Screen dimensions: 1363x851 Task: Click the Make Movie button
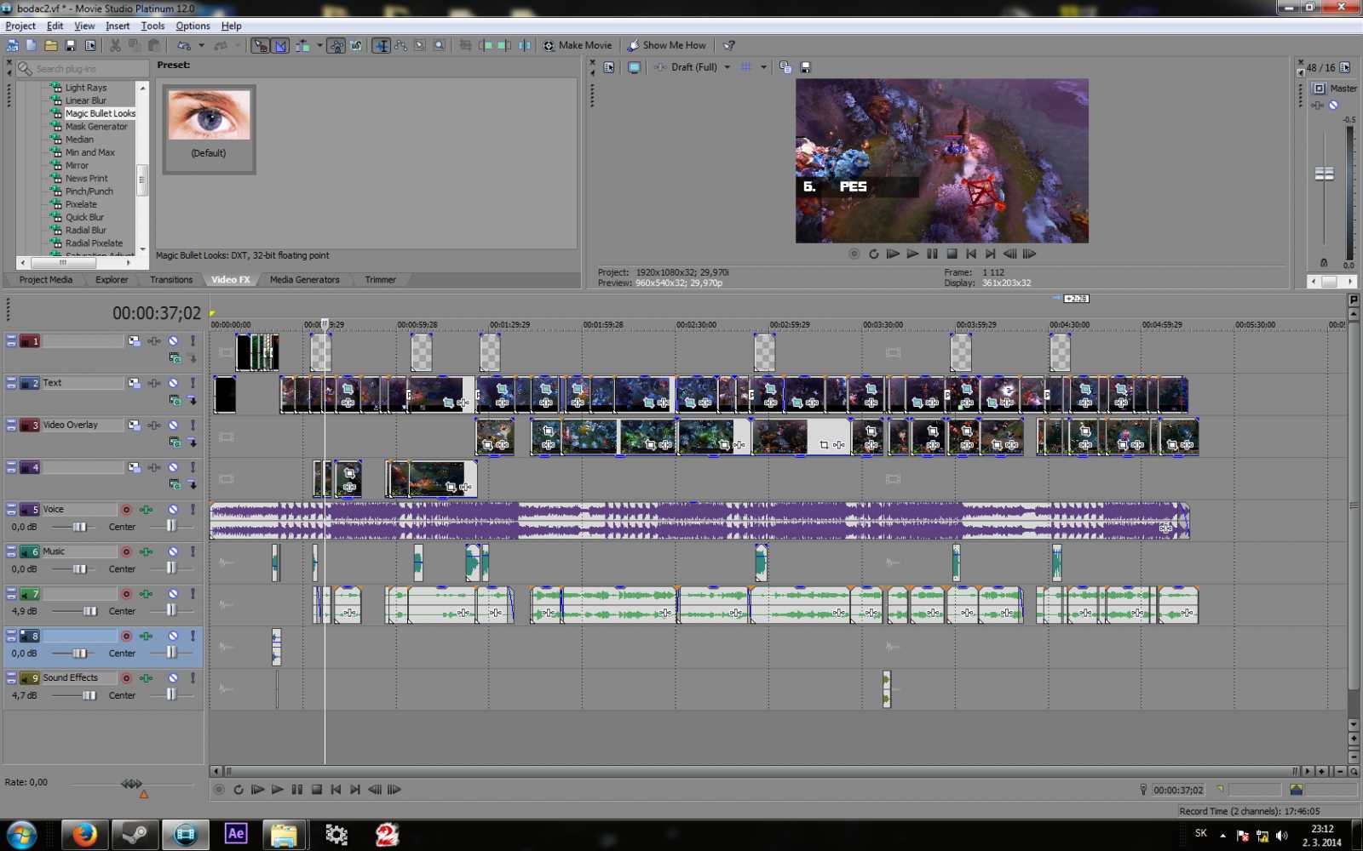click(578, 45)
